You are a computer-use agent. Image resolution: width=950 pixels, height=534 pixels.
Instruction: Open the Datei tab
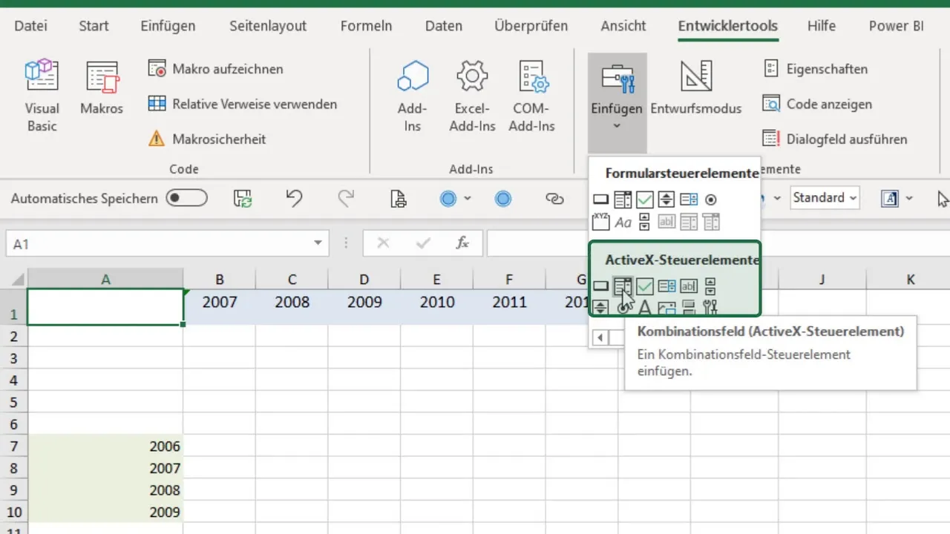(30, 26)
